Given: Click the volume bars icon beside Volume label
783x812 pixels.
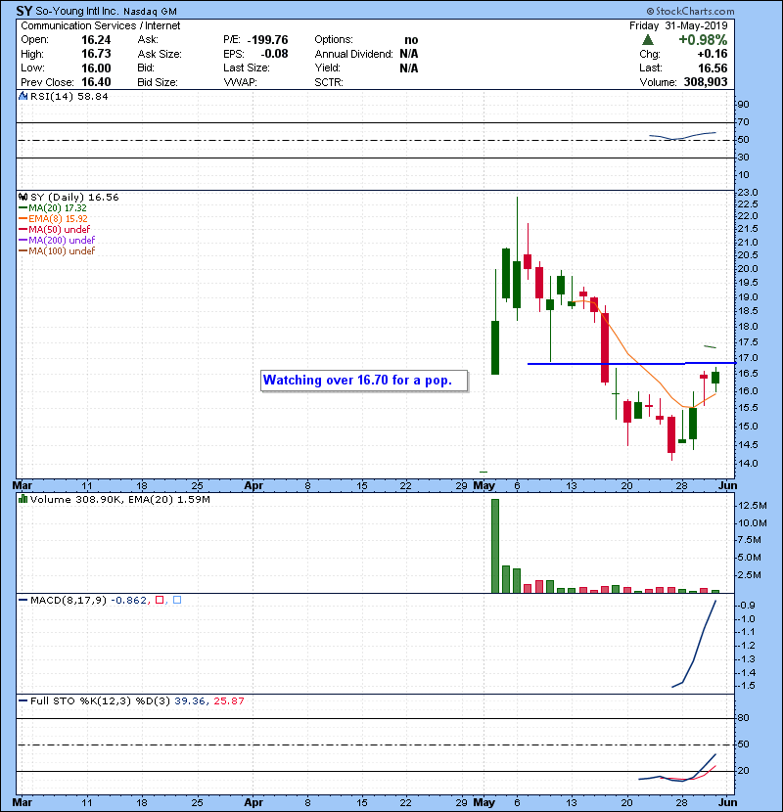Looking at the screenshot, I should point(23,499).
